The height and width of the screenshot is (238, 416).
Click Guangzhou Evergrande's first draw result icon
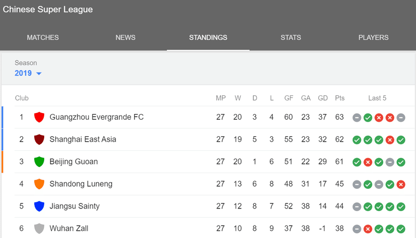(357, 118)
